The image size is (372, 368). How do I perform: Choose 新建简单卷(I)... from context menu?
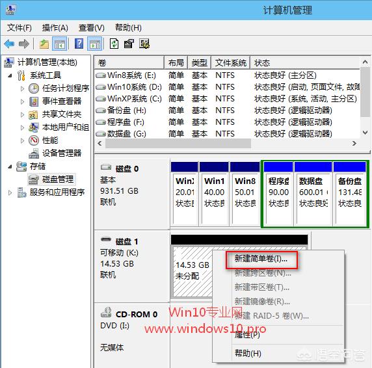click(x=261, y=259)
